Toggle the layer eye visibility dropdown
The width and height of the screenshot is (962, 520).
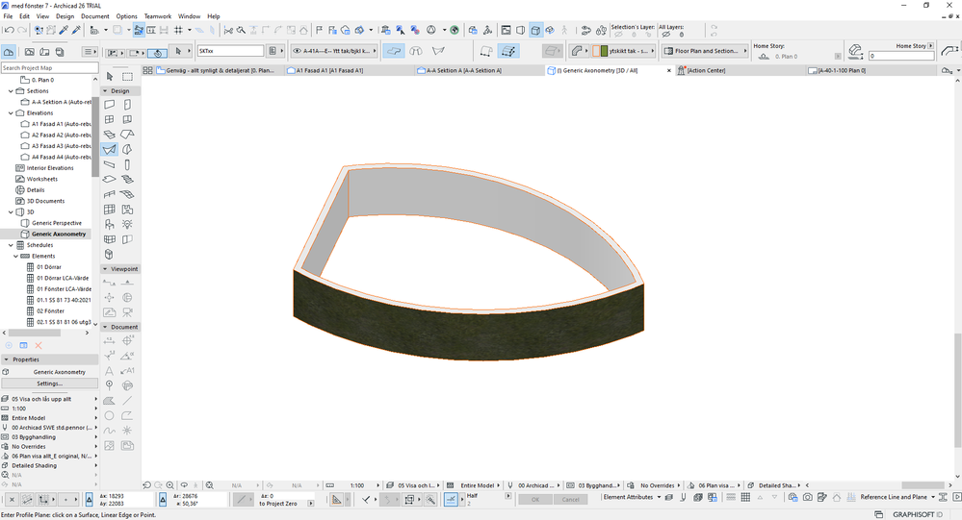296,51
